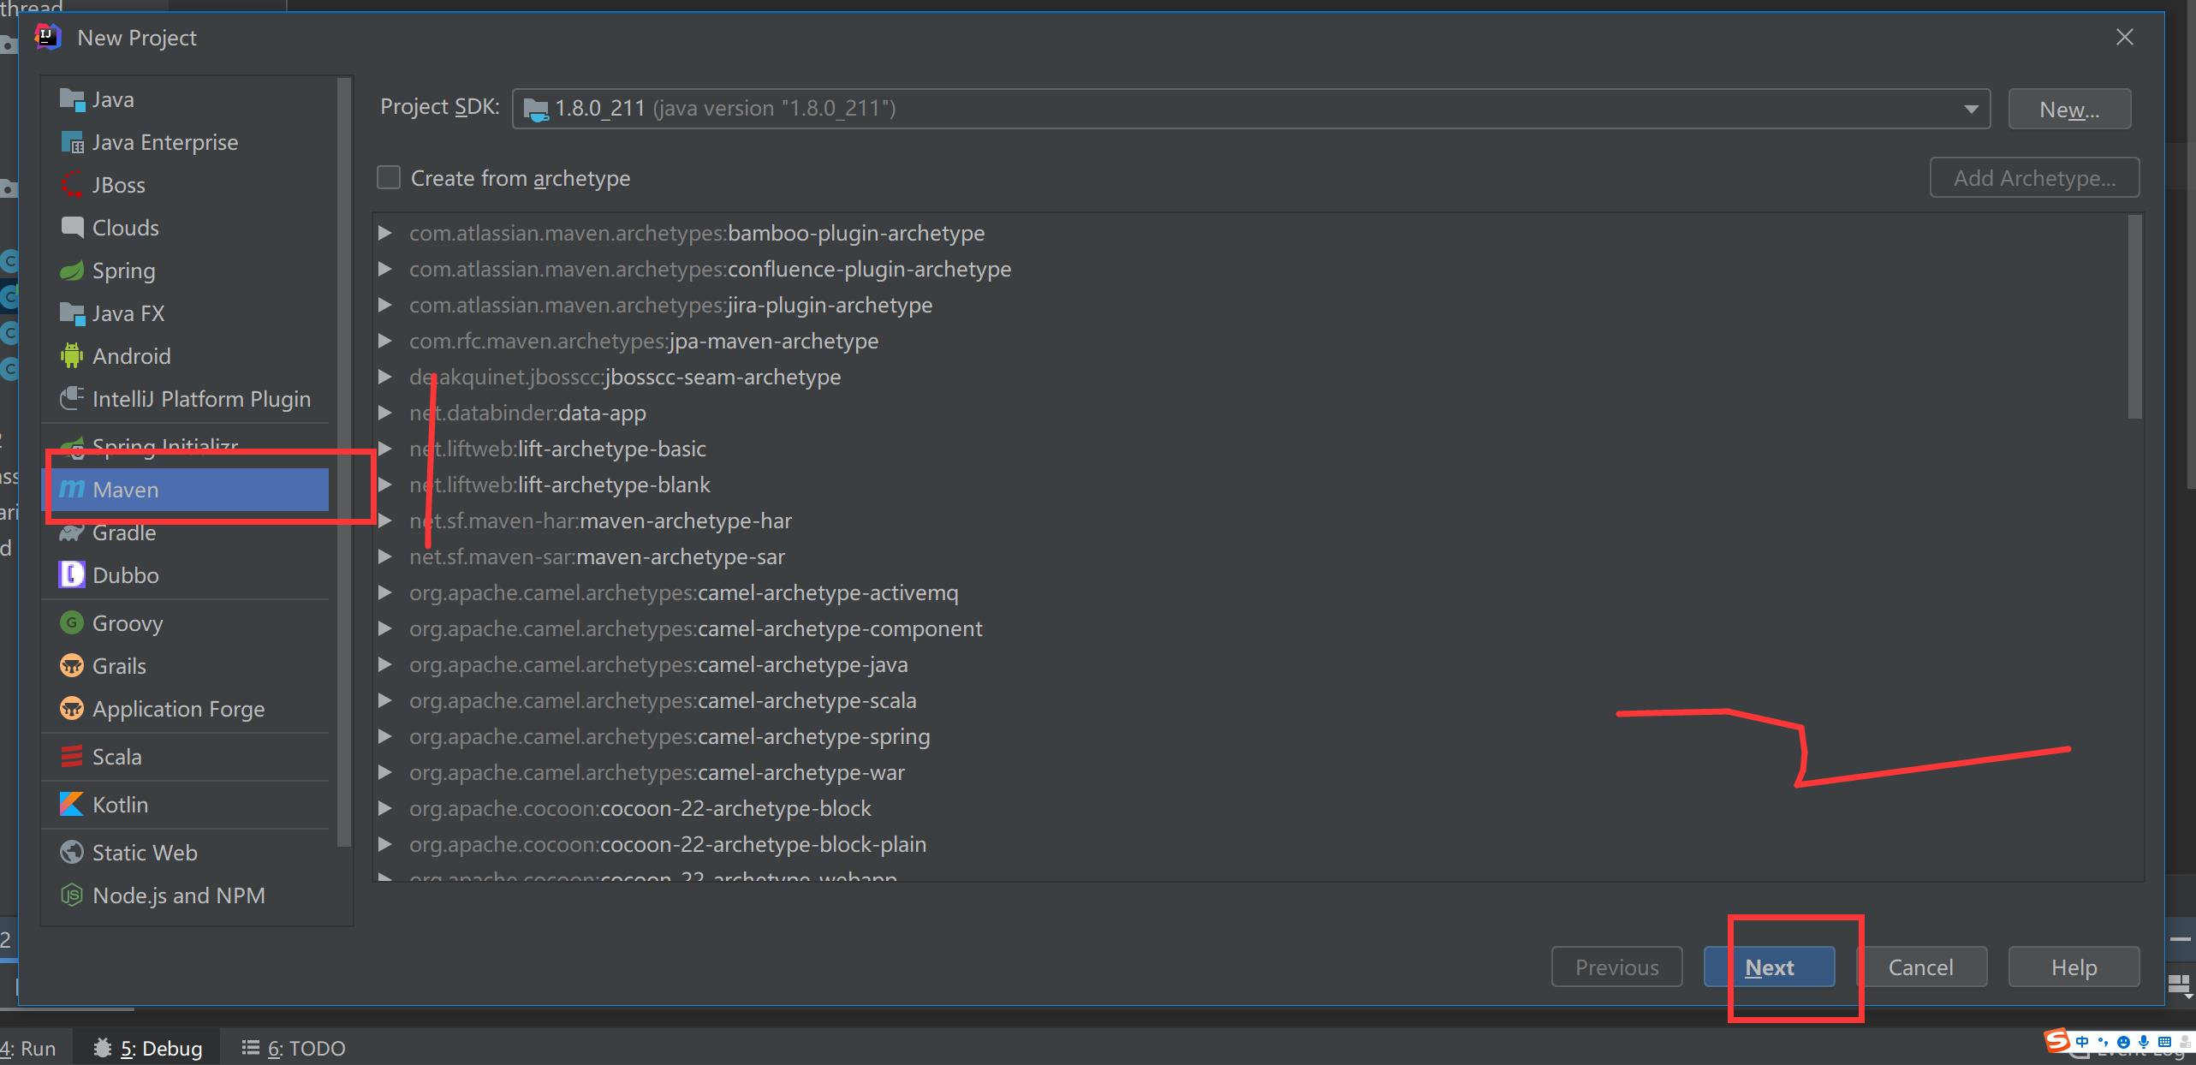Screen dimensions: 2196x1065
Task: Select Gradle in project type list
Action: 186,532
